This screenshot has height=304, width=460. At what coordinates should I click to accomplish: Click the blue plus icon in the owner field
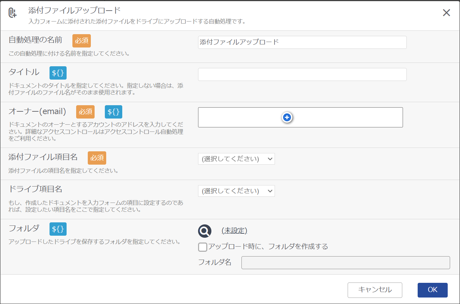coord(287,117)
